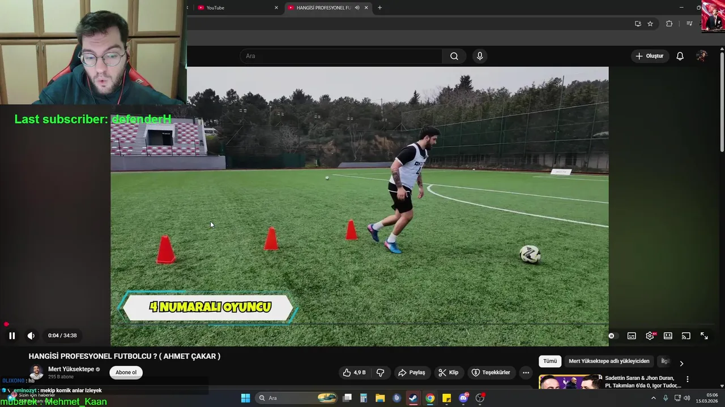725x407 pixels.
Task: Enter fullscreen mode
Action: [704, 336]
